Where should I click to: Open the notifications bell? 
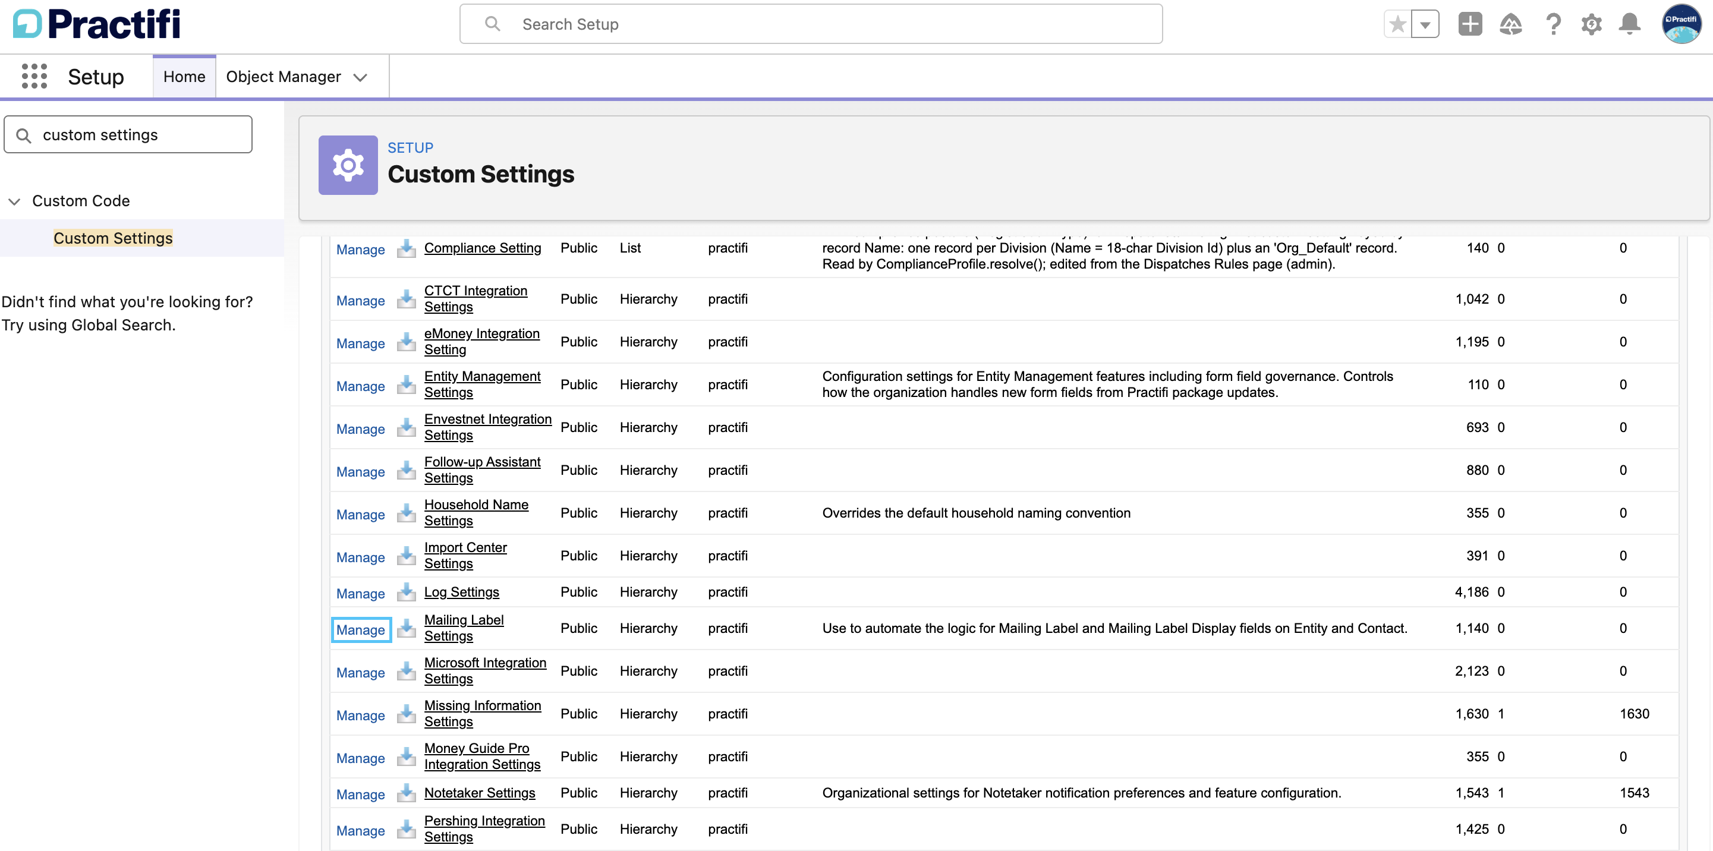coord(1630,24)
